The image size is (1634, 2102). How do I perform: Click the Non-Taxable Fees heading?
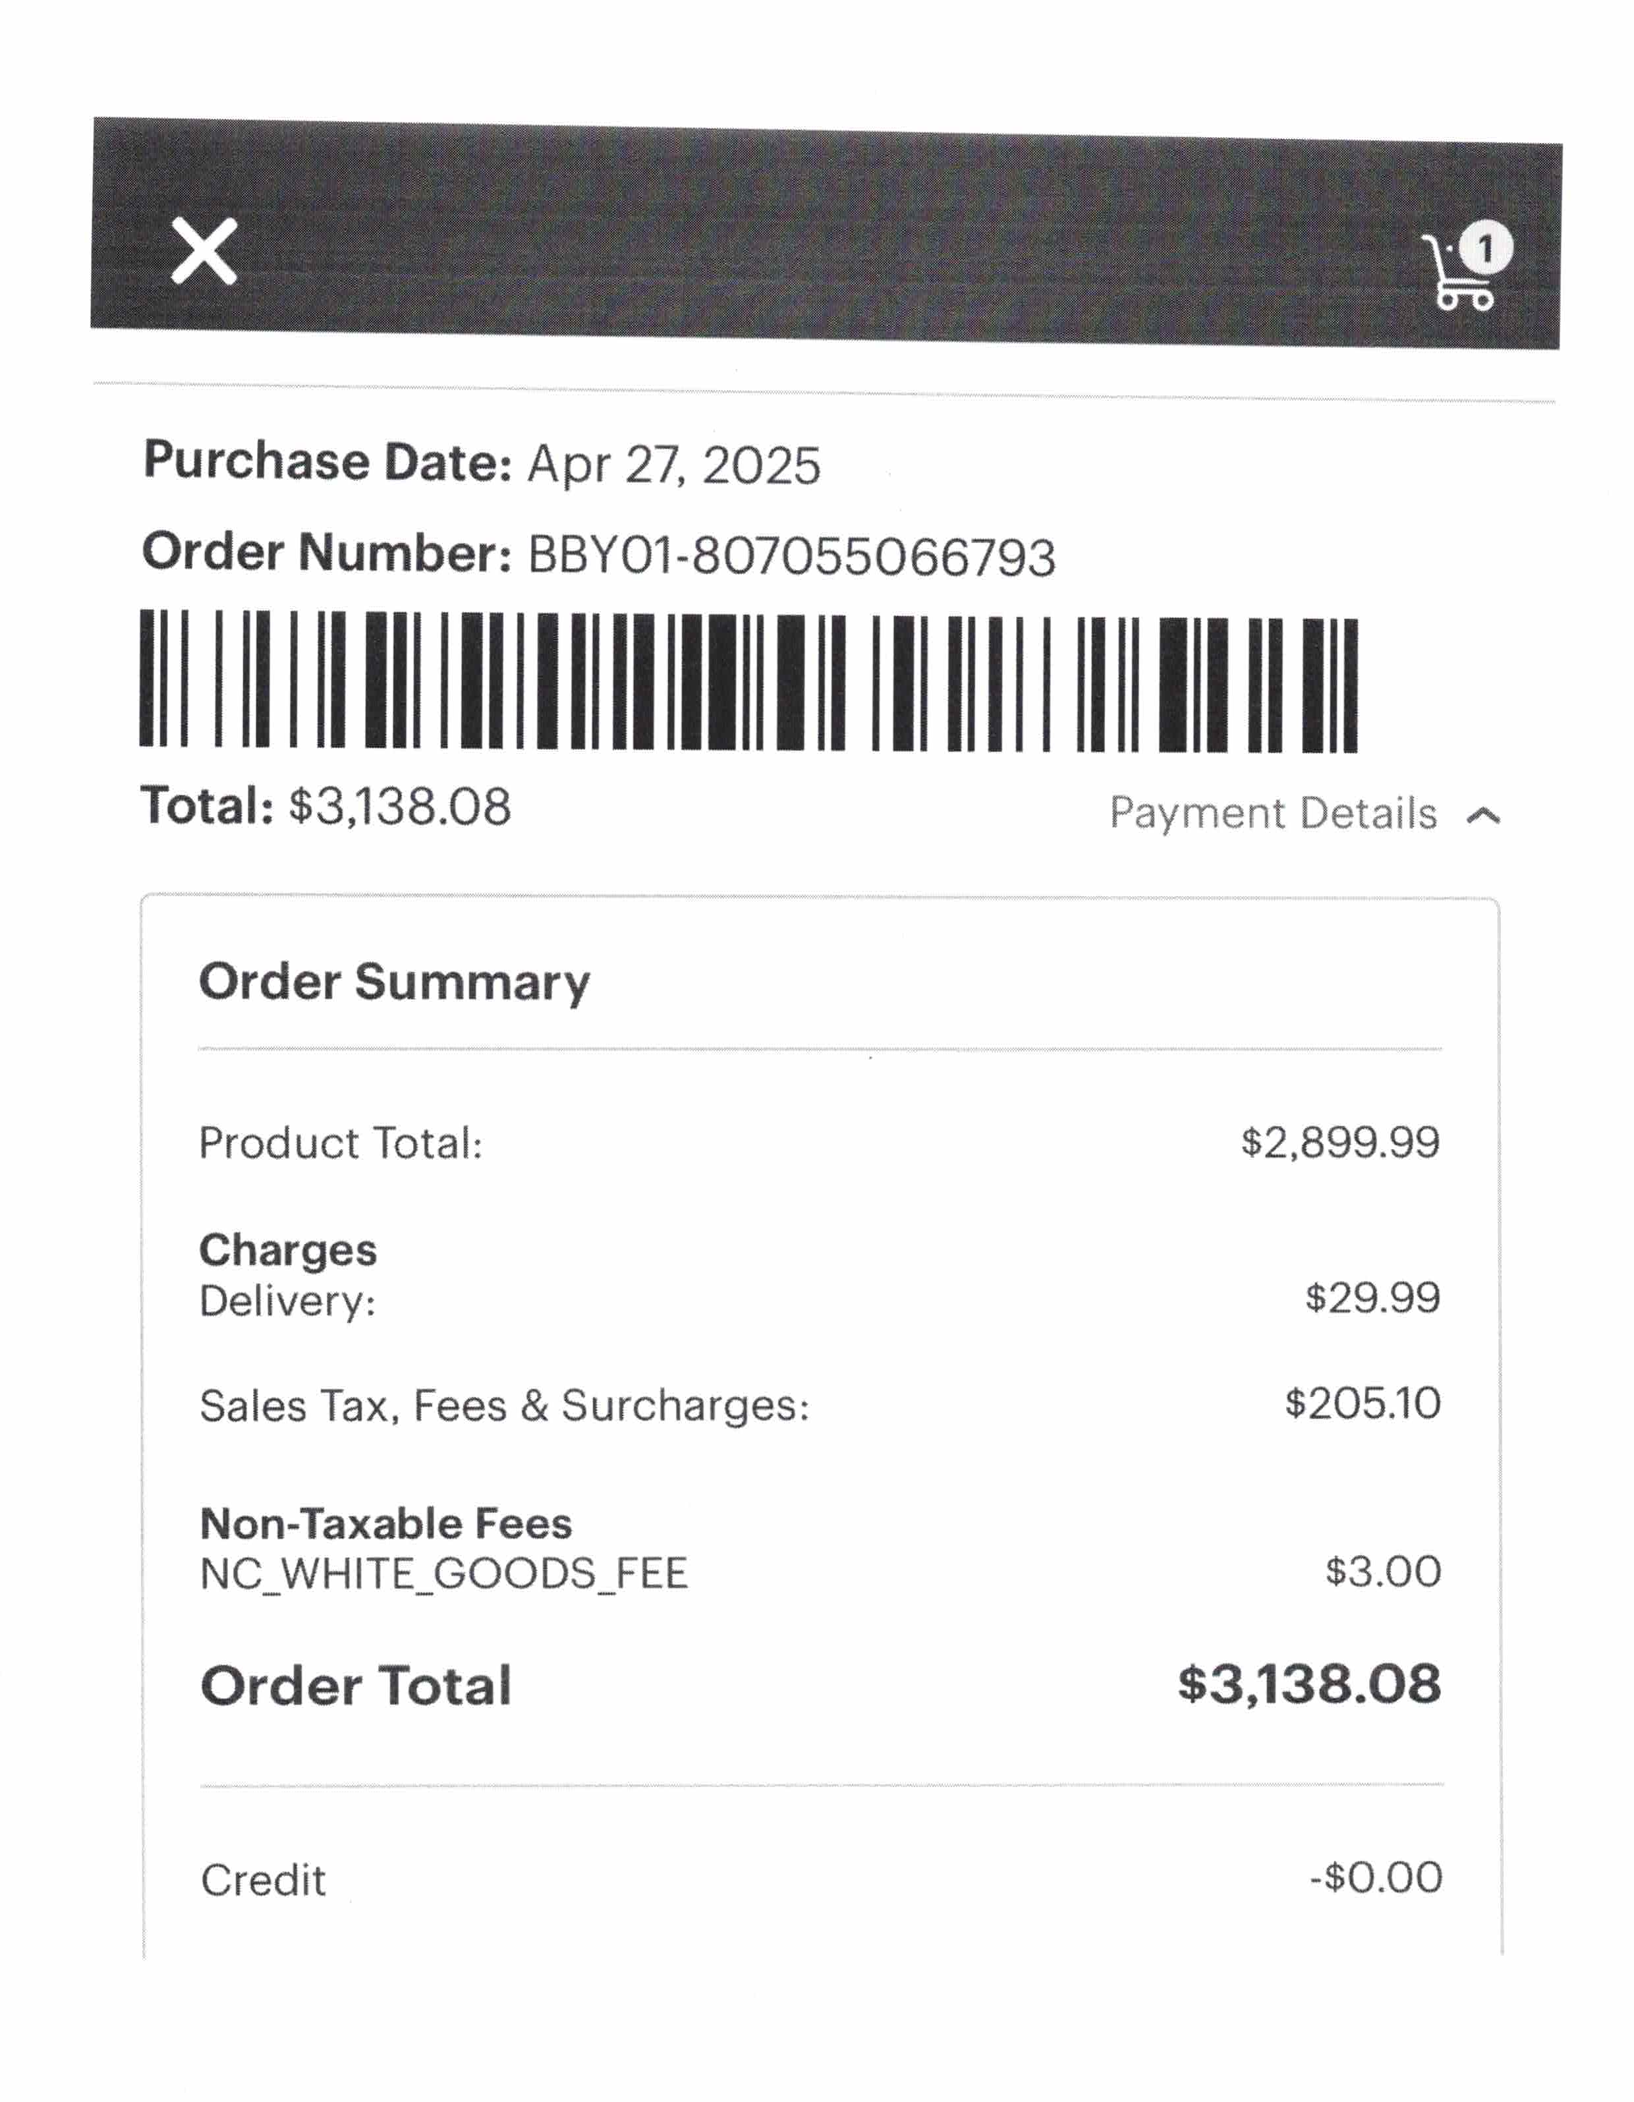coord(386,1523)
